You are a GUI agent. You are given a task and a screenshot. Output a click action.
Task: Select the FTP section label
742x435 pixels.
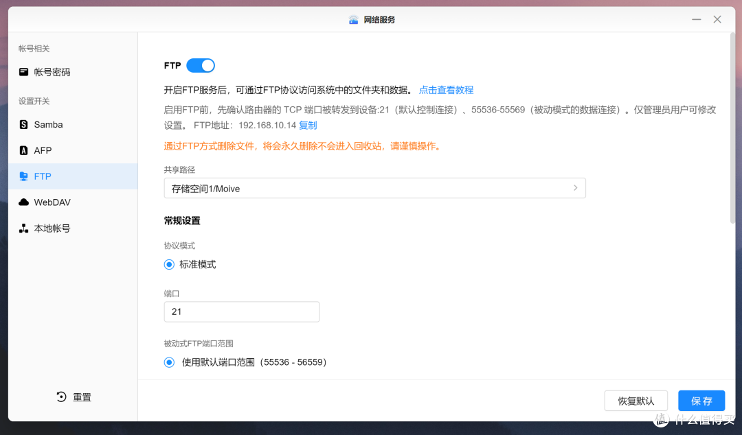click(43, 176)
